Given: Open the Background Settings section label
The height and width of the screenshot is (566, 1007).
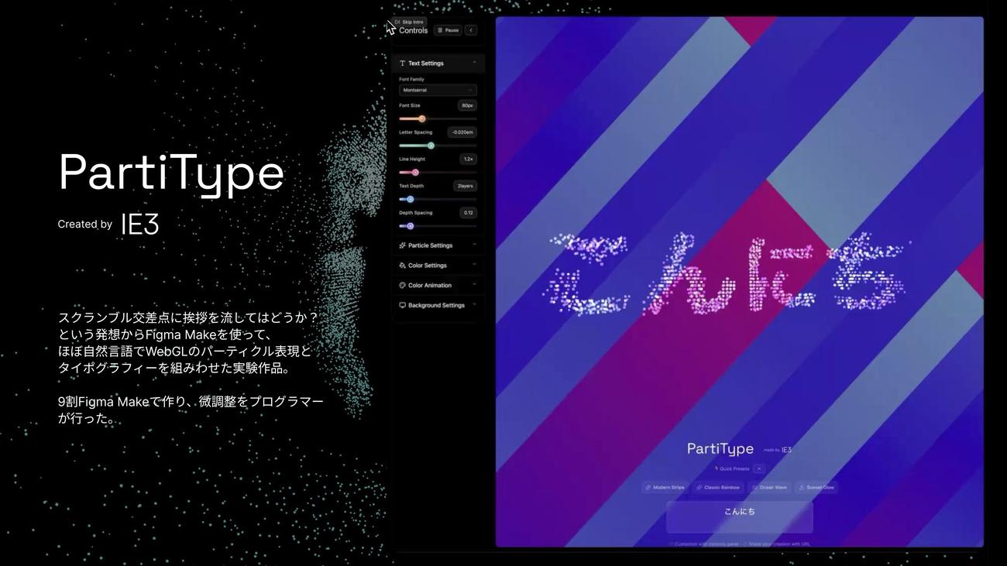Looking at the screenshot, I should click(x=436, y=305).
